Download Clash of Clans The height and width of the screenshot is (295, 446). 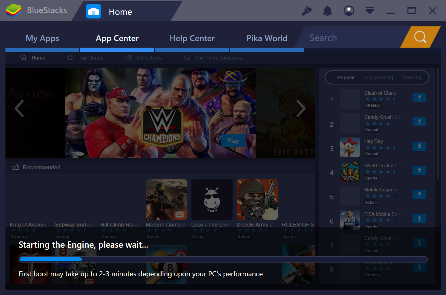(419, 97)
